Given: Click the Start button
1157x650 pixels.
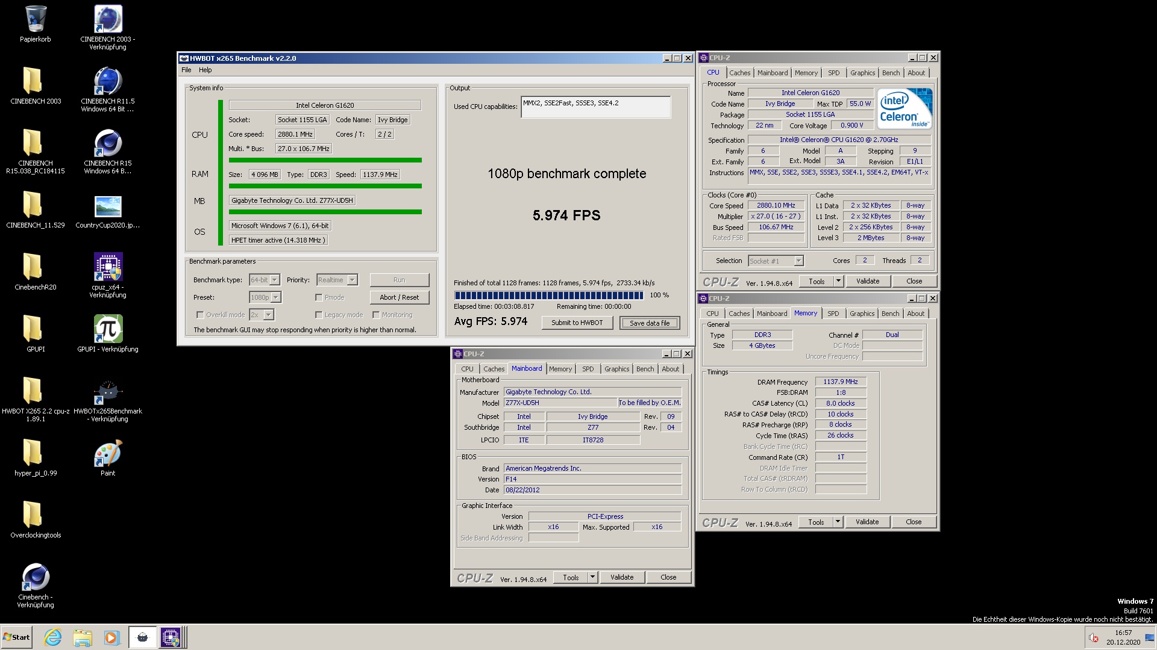Looking at the screenshot, I should (x=16, y=637).
